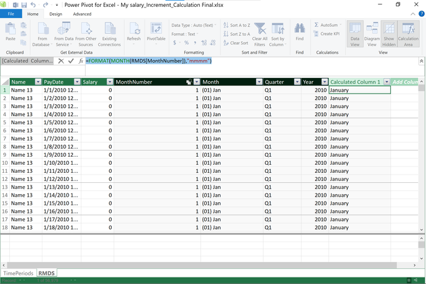The height and width of the screenshot is (284, 426).
Task: Apply thousands separator comma format
Action: tap(195, 42)
